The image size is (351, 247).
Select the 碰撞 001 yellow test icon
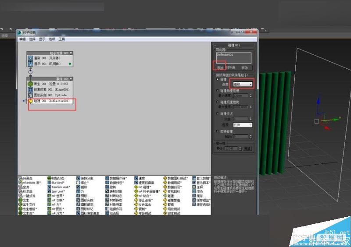30,101
